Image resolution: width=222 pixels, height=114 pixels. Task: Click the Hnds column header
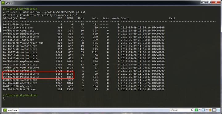tap(95, 18)
